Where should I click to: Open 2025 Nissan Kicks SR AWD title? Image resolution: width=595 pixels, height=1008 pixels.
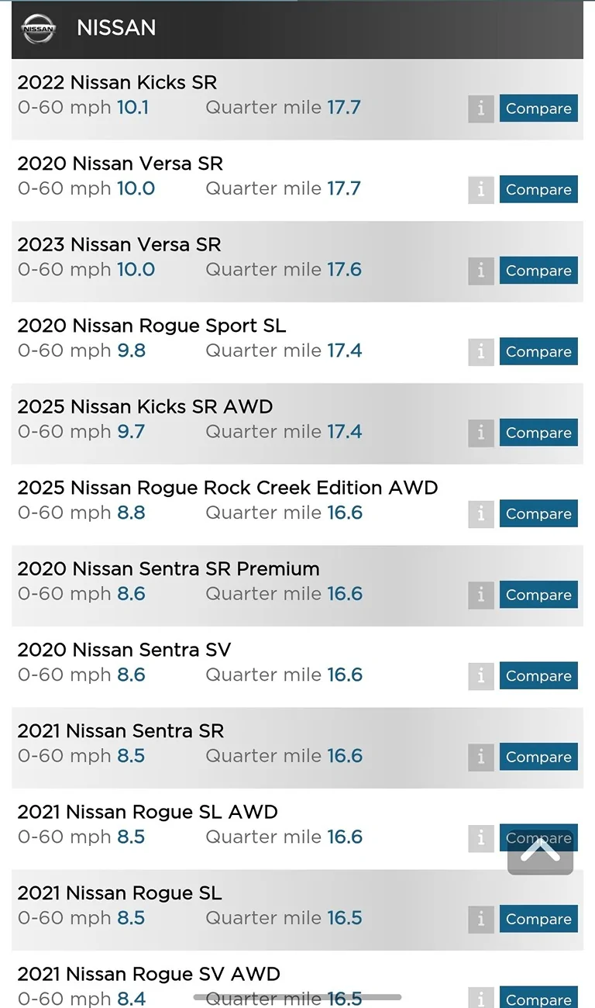(x=145, y=406)
